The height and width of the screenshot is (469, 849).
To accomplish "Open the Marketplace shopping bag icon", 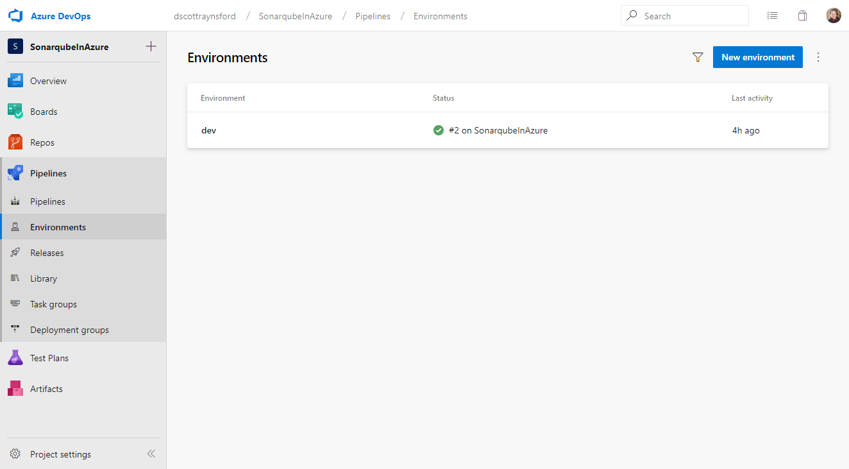I will coord(802,15).
